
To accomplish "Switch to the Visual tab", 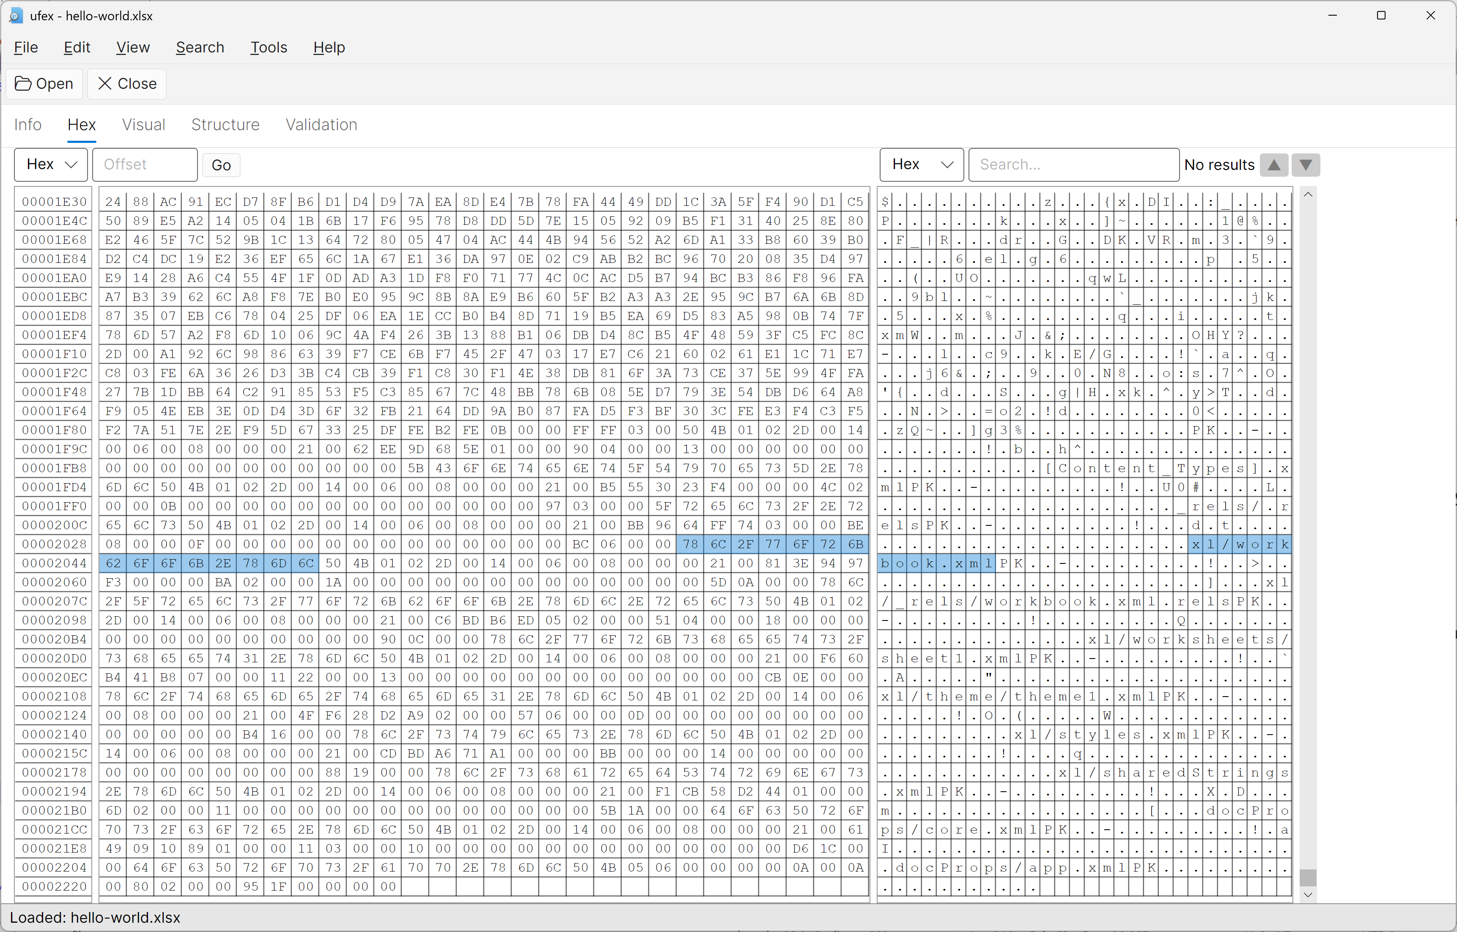I will point(143,125).
